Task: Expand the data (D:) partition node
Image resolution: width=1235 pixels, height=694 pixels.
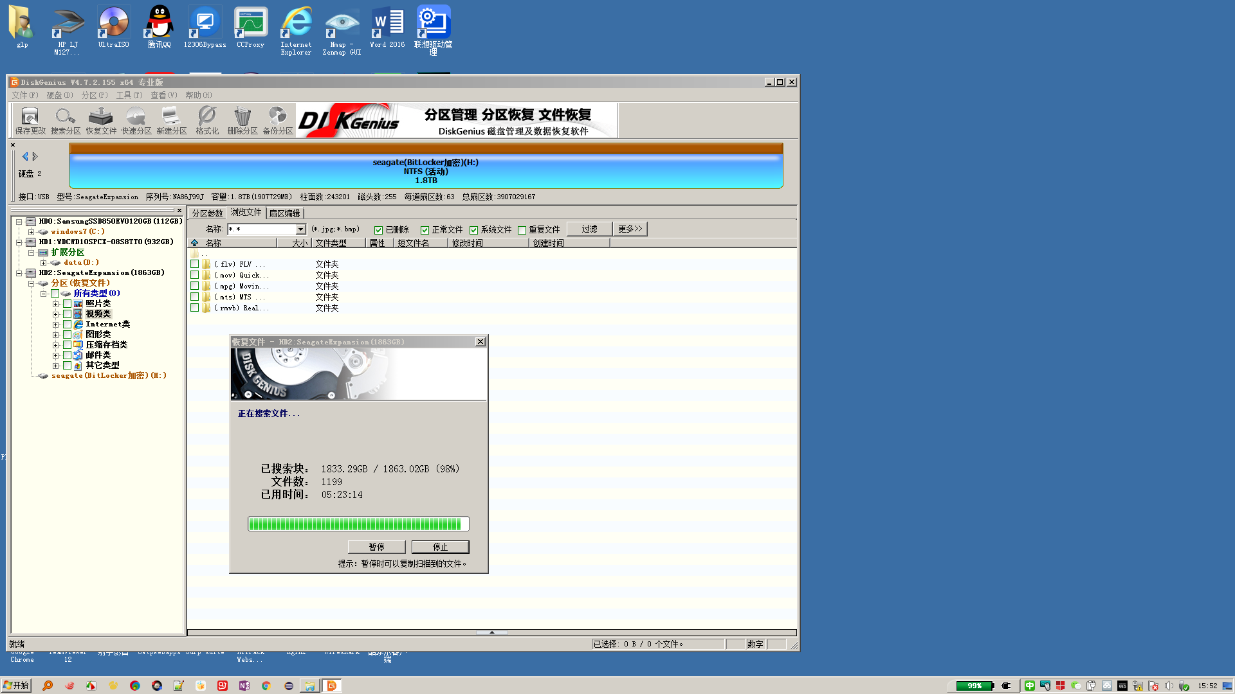Action: [x=43, y=263]
